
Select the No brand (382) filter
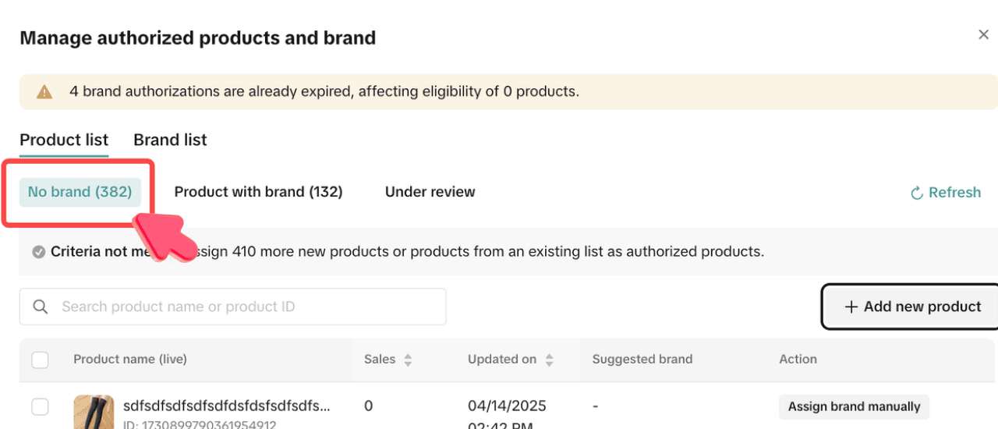pos(80,192)
